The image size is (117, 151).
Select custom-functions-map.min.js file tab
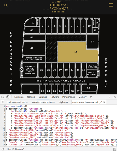(x=87, y=102)
